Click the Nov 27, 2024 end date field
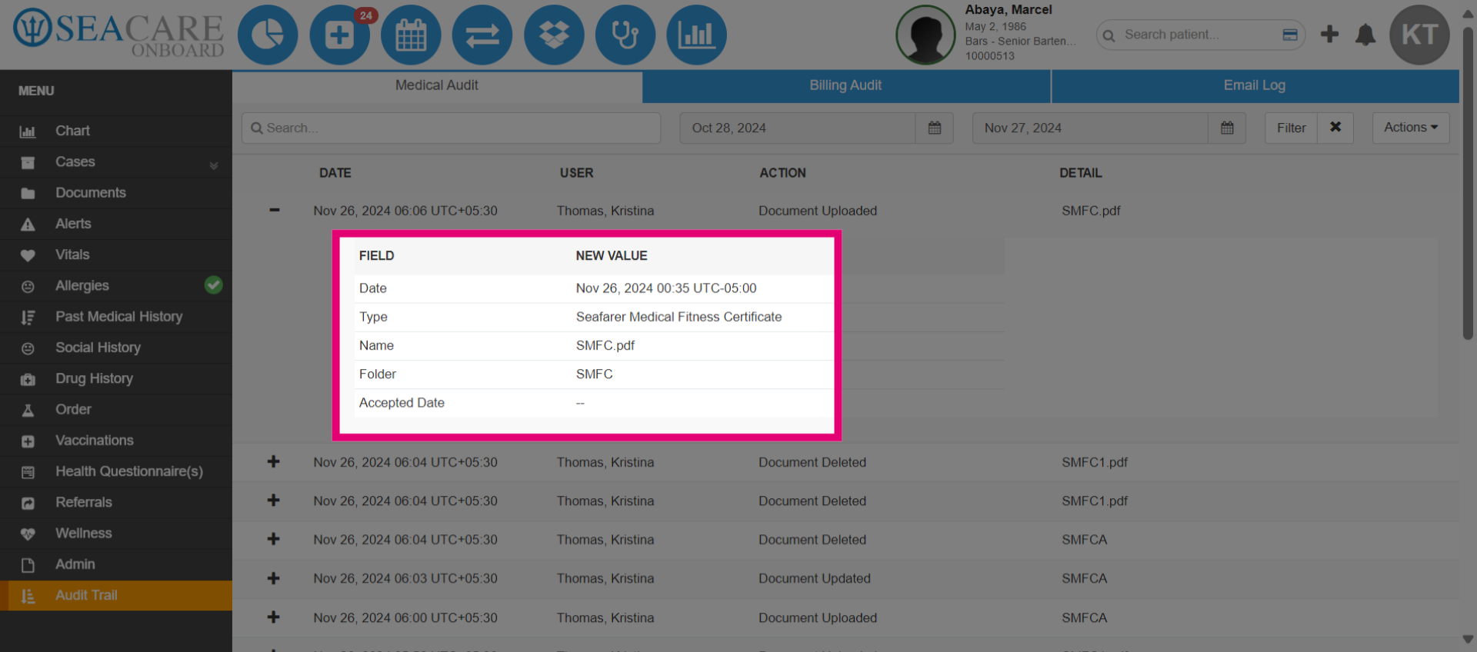This screenshot has height=652, width=1477. [x=1090, y=128]
